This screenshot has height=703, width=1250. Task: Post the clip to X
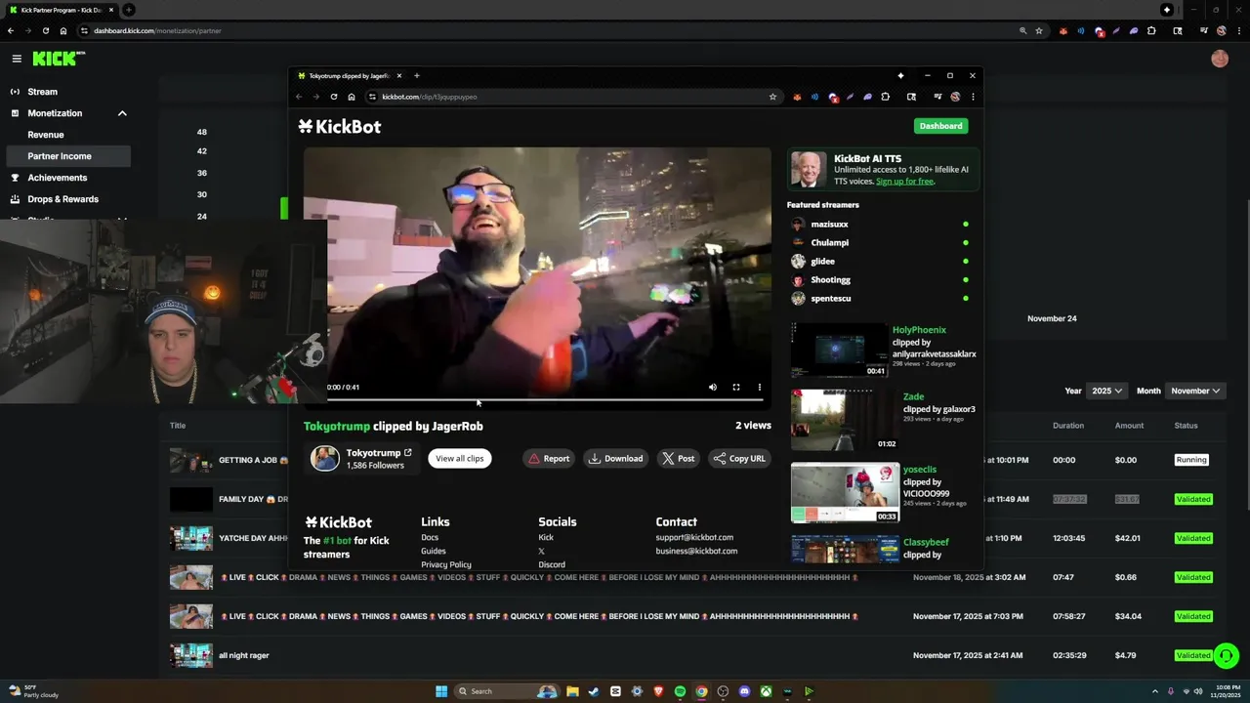pos(678,458)
